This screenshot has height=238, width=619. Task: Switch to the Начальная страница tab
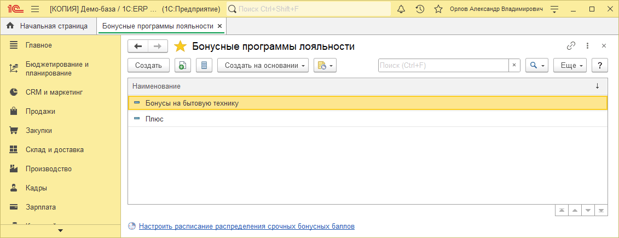point(48,26)
